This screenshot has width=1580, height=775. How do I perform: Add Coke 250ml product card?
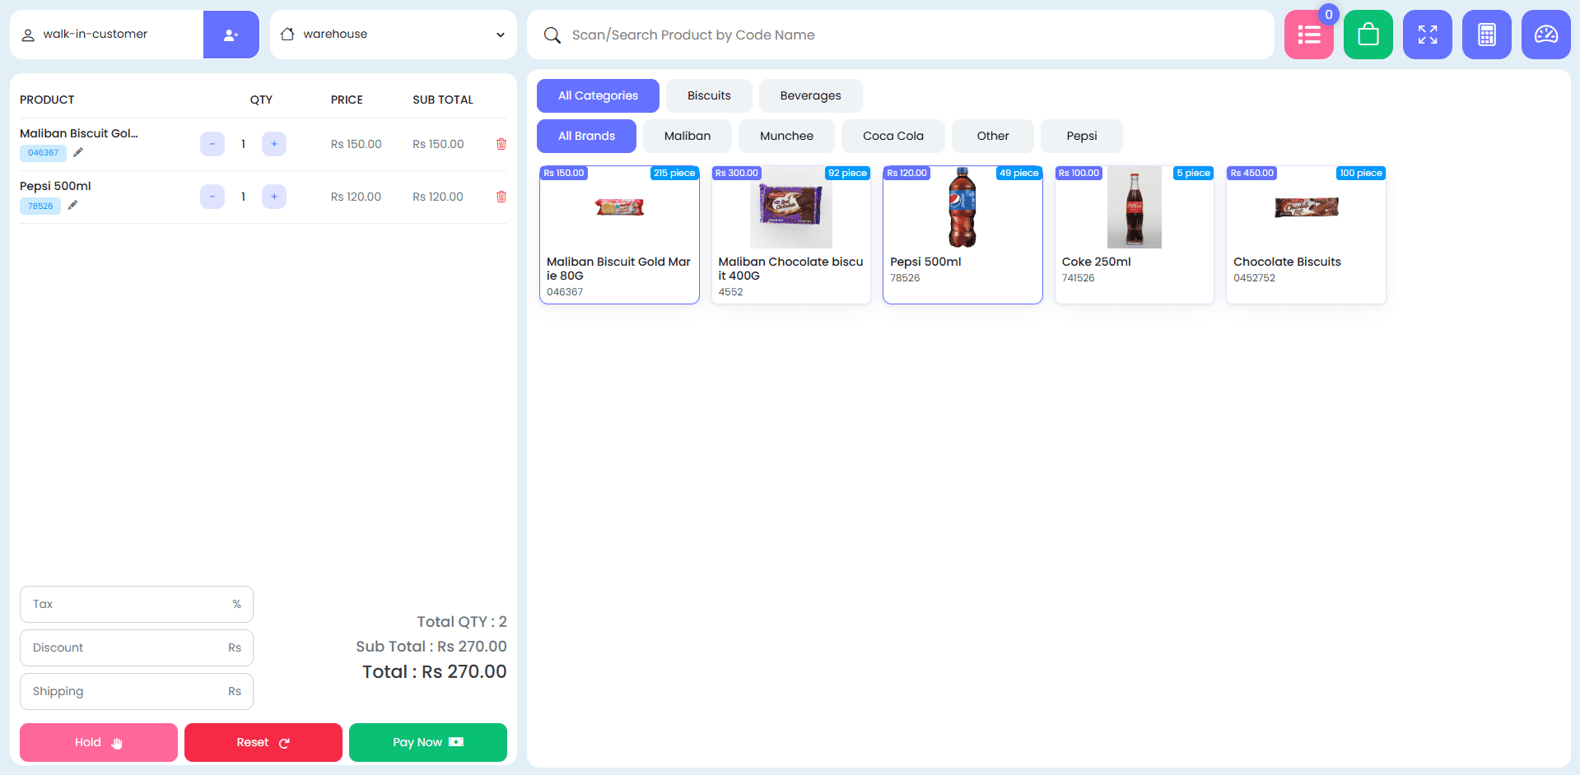1135,234
